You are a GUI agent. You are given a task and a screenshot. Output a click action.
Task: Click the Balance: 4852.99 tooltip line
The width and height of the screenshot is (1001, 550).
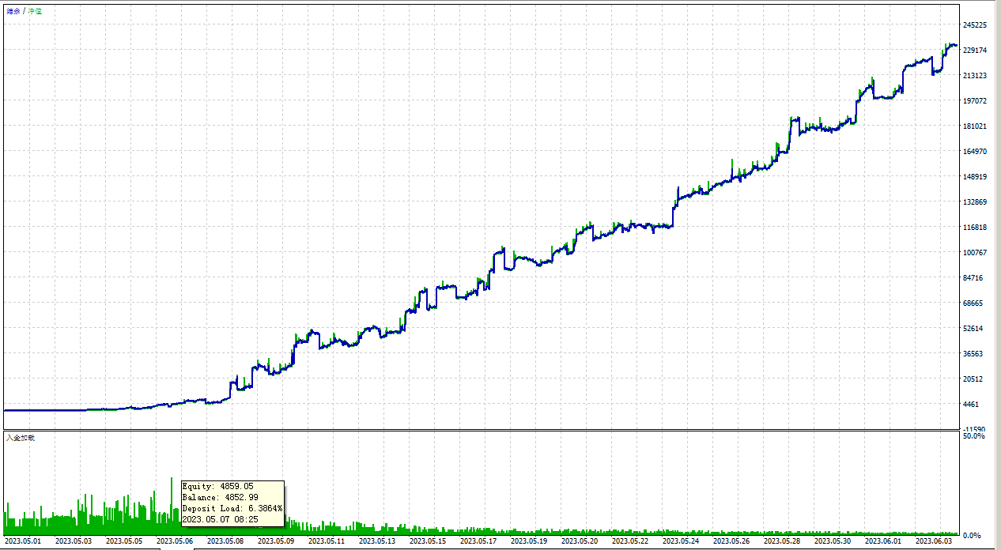(x=221, y=498)
